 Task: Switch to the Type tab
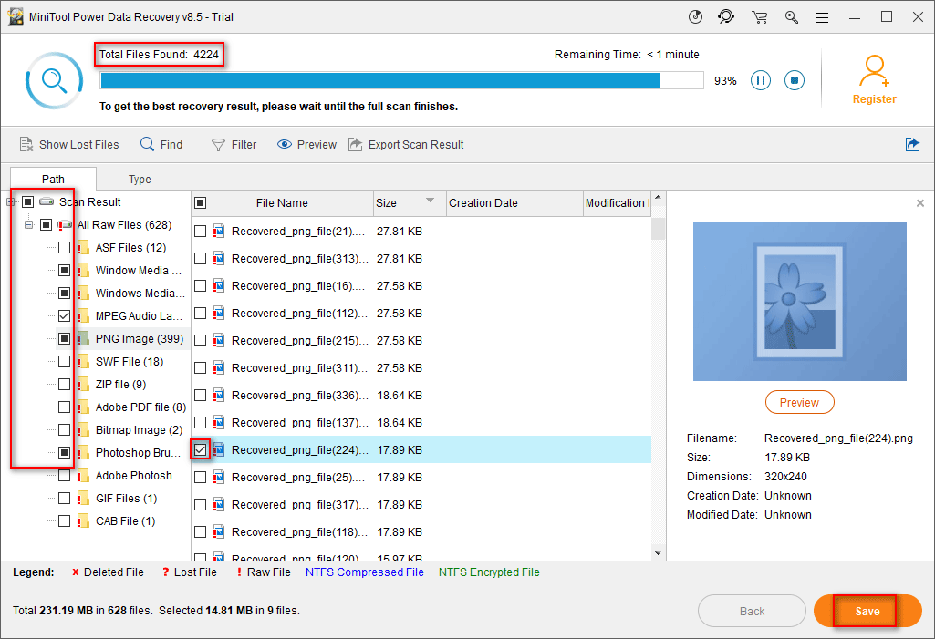[x=140, y=179]
